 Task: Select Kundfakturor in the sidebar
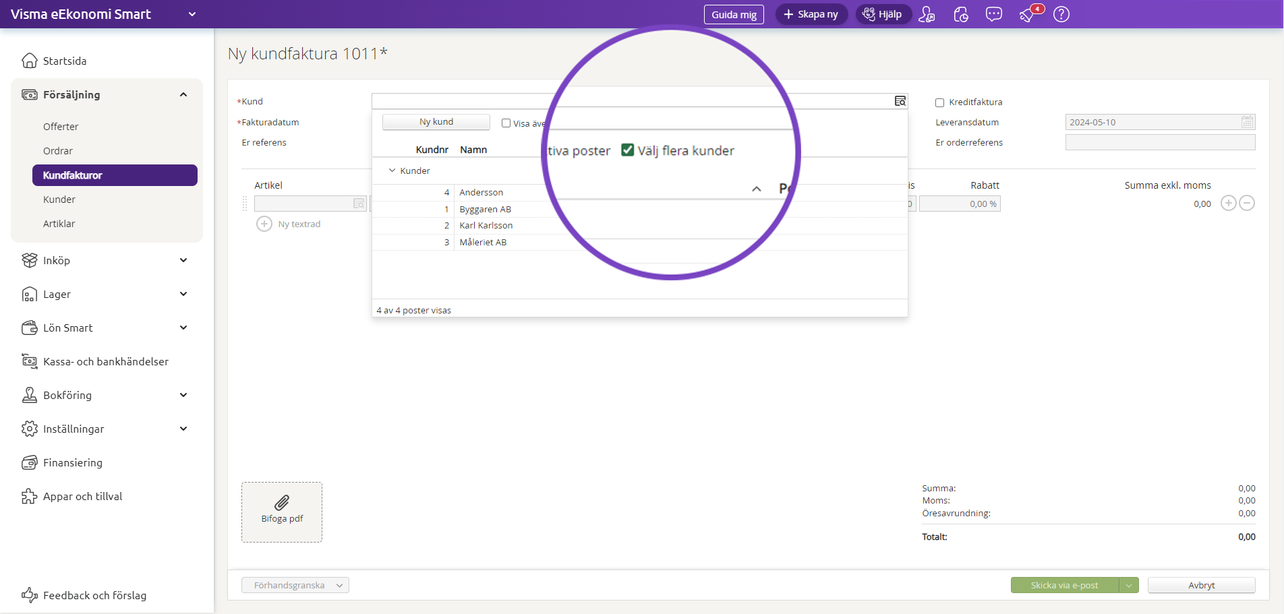[x=115, y=175]
